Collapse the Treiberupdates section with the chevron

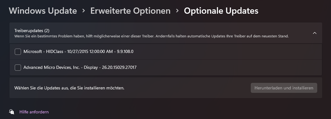point(314,33)
